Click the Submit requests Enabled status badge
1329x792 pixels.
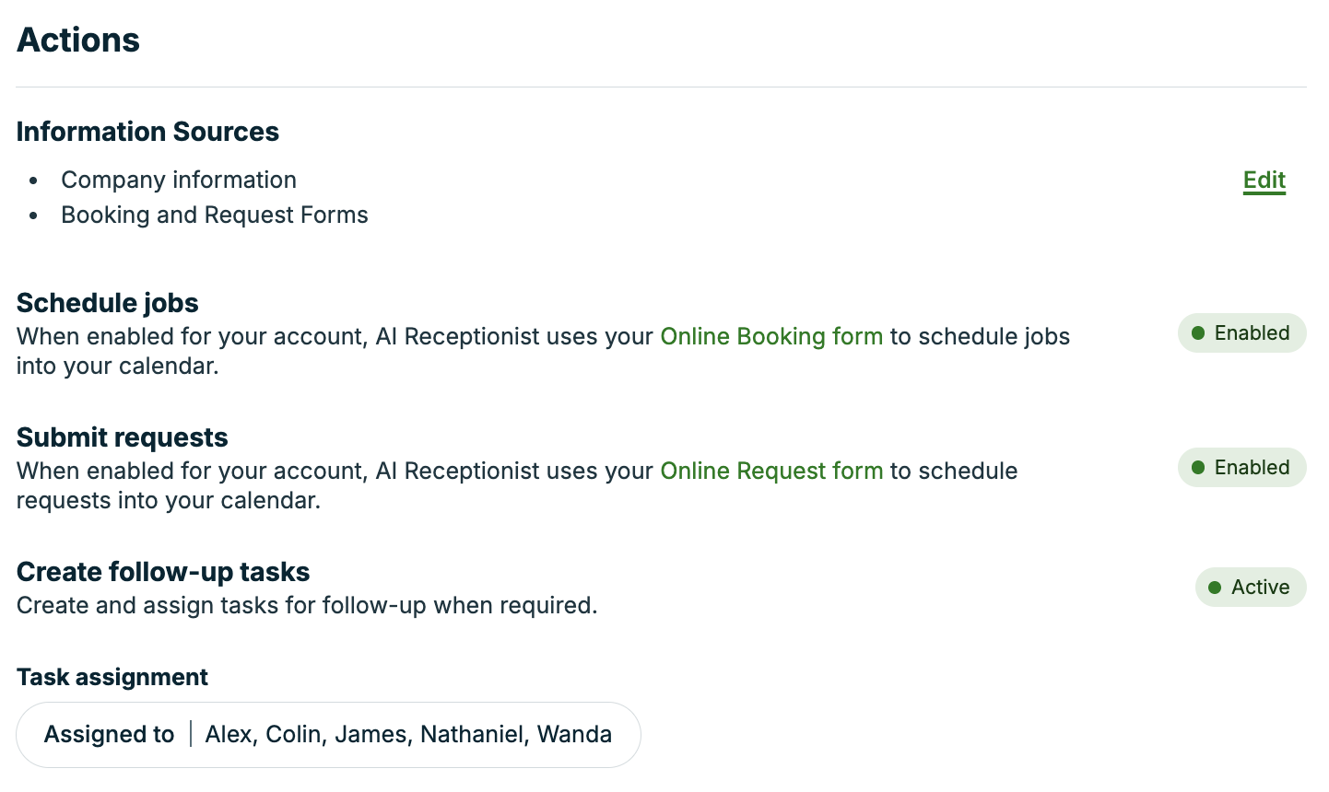click(1241, 468)
